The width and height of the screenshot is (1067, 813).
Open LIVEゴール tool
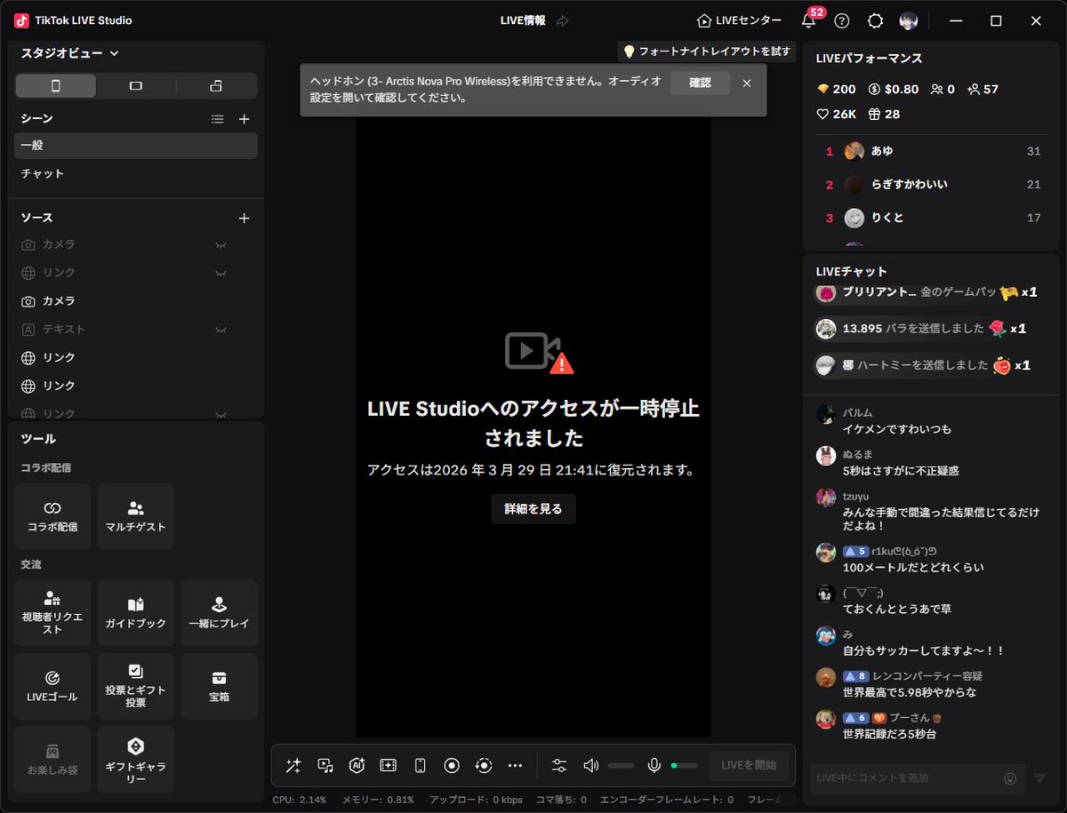pyautogui.click(x=52, y=687)
